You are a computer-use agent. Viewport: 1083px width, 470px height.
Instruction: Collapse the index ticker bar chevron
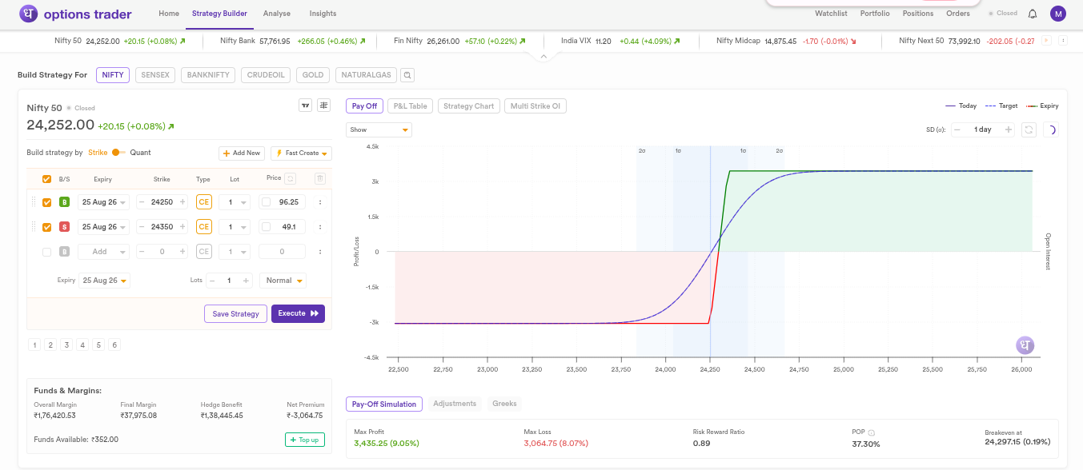coord(543,56)
